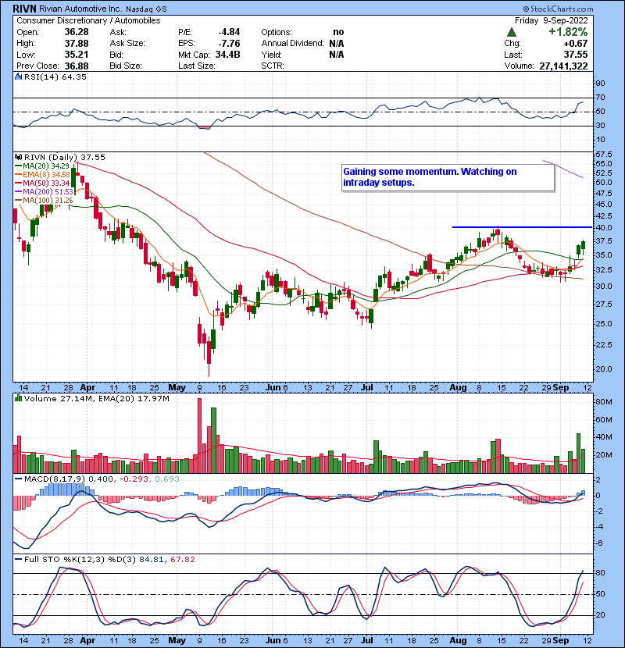Screen dimensions: 625x648
Task: Click the Volume 27,141,322 value
Action: tap(563, 66)
